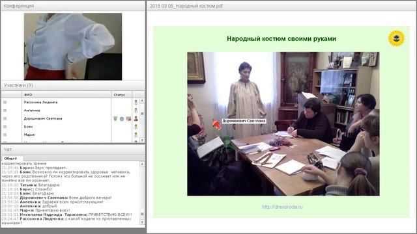This screenshot has width=417, height=234.
Task: Toggle left-column marker for Ангелина row
Action: [x=5, y=110]
